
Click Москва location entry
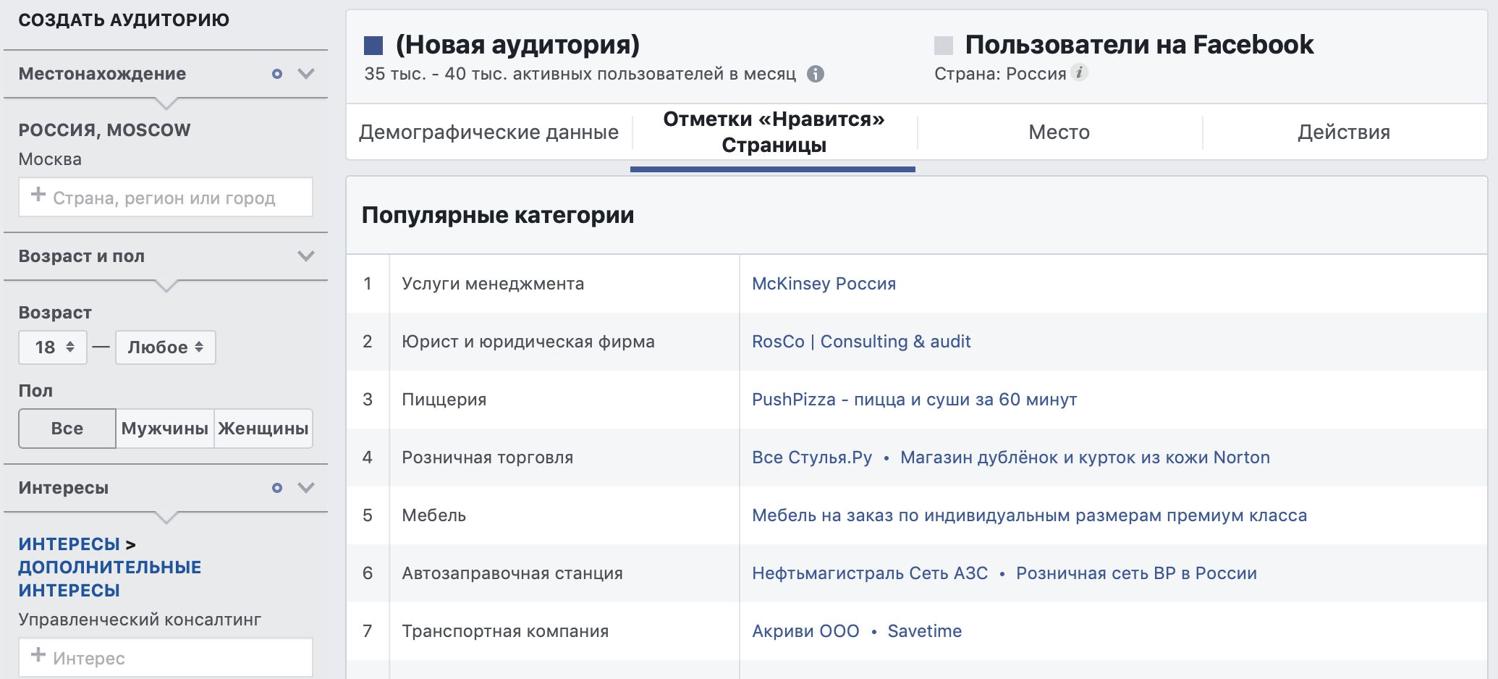50,159
